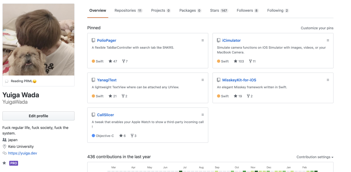Screen dimensions: 351x172
Task: Open the CallSlicer repository link
Action: [106, 115]
